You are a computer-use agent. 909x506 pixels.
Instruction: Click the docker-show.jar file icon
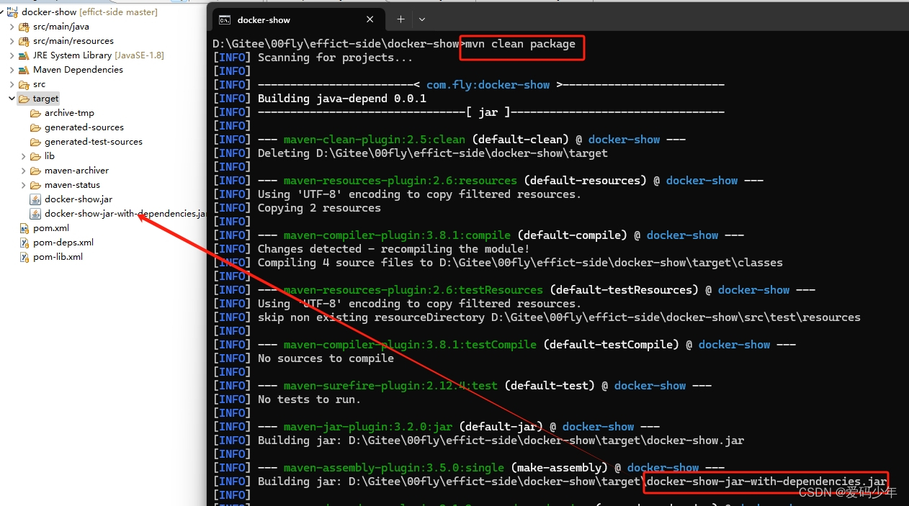click(x=36, y=199)
